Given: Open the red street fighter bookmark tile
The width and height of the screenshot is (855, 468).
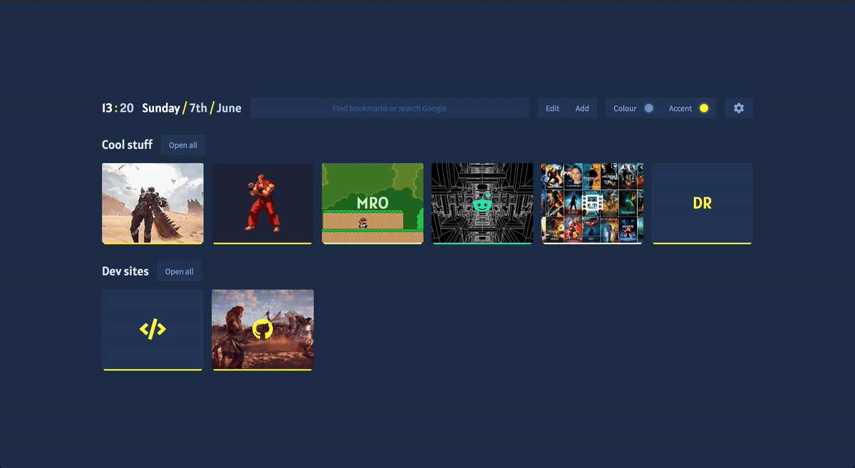Looking at the screenshot, I should click(x=263, y=204).
